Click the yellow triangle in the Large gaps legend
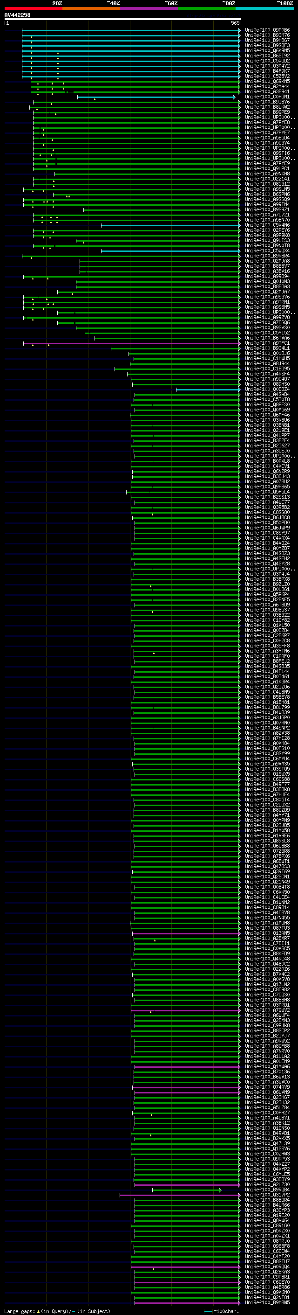Viewport: 298px width, 1315px height. tap(38, 1311)
